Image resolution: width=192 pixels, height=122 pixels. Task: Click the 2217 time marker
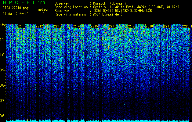tap(131, 26)
